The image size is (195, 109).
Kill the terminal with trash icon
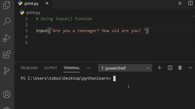pos(180,68)
